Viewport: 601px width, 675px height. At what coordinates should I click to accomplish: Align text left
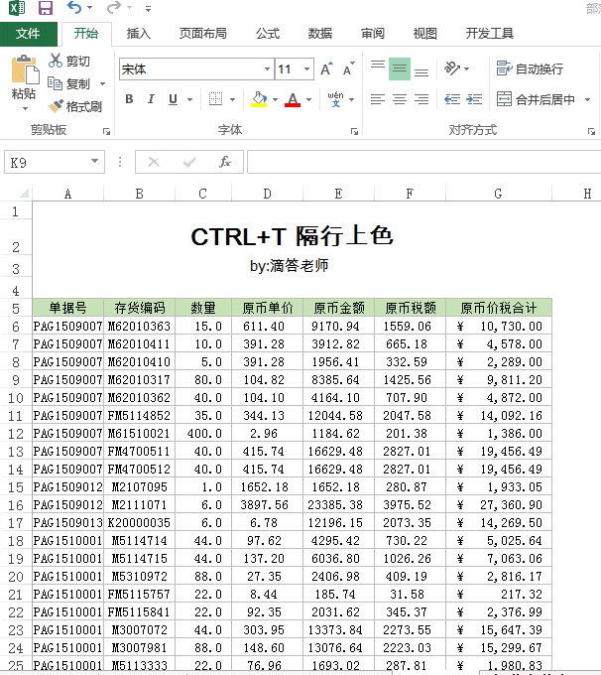click(378, 99)
